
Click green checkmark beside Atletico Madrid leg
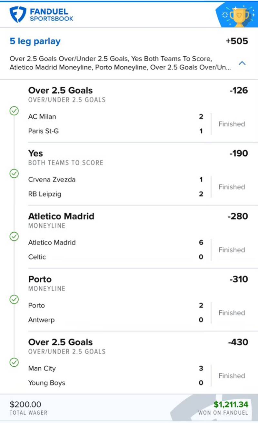click(14, 237)
